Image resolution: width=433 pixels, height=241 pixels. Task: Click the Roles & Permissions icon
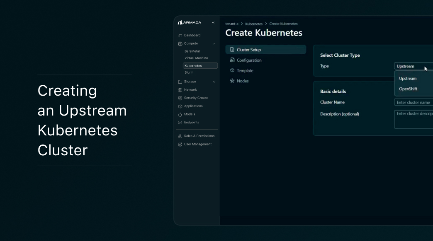(x=180, y=136)
